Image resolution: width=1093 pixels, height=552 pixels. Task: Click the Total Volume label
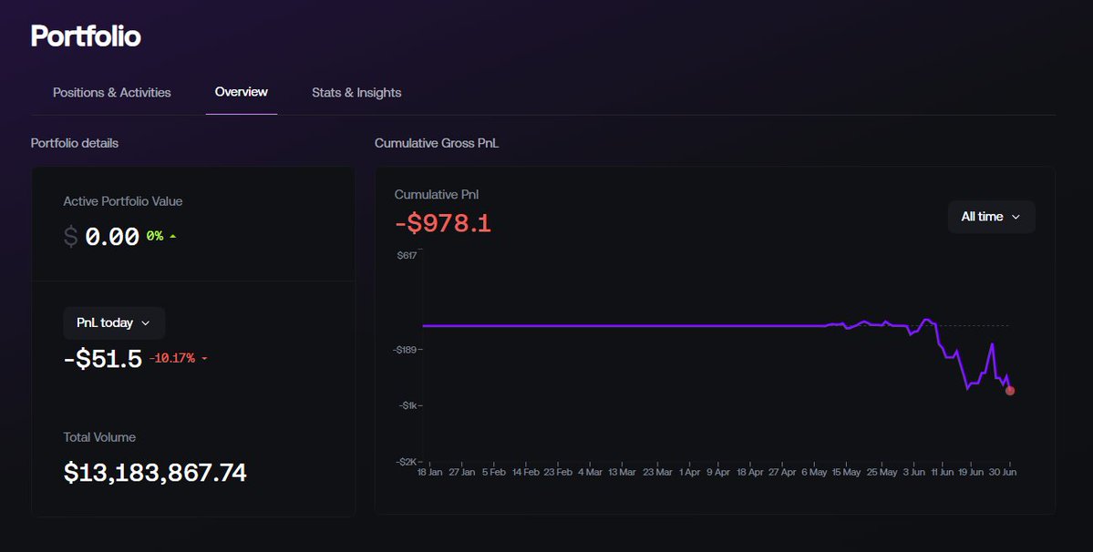pyautogui.click(x=99, y=437)
